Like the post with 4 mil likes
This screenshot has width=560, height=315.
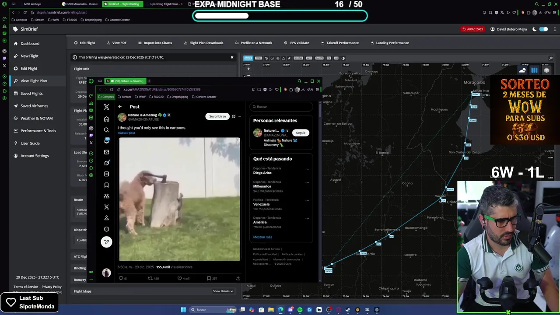(183, 278)
